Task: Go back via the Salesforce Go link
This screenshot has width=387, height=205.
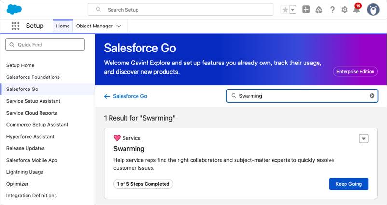Action: [125, 96]
